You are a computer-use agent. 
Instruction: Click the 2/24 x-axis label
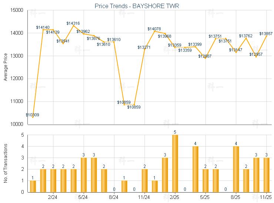53,197
